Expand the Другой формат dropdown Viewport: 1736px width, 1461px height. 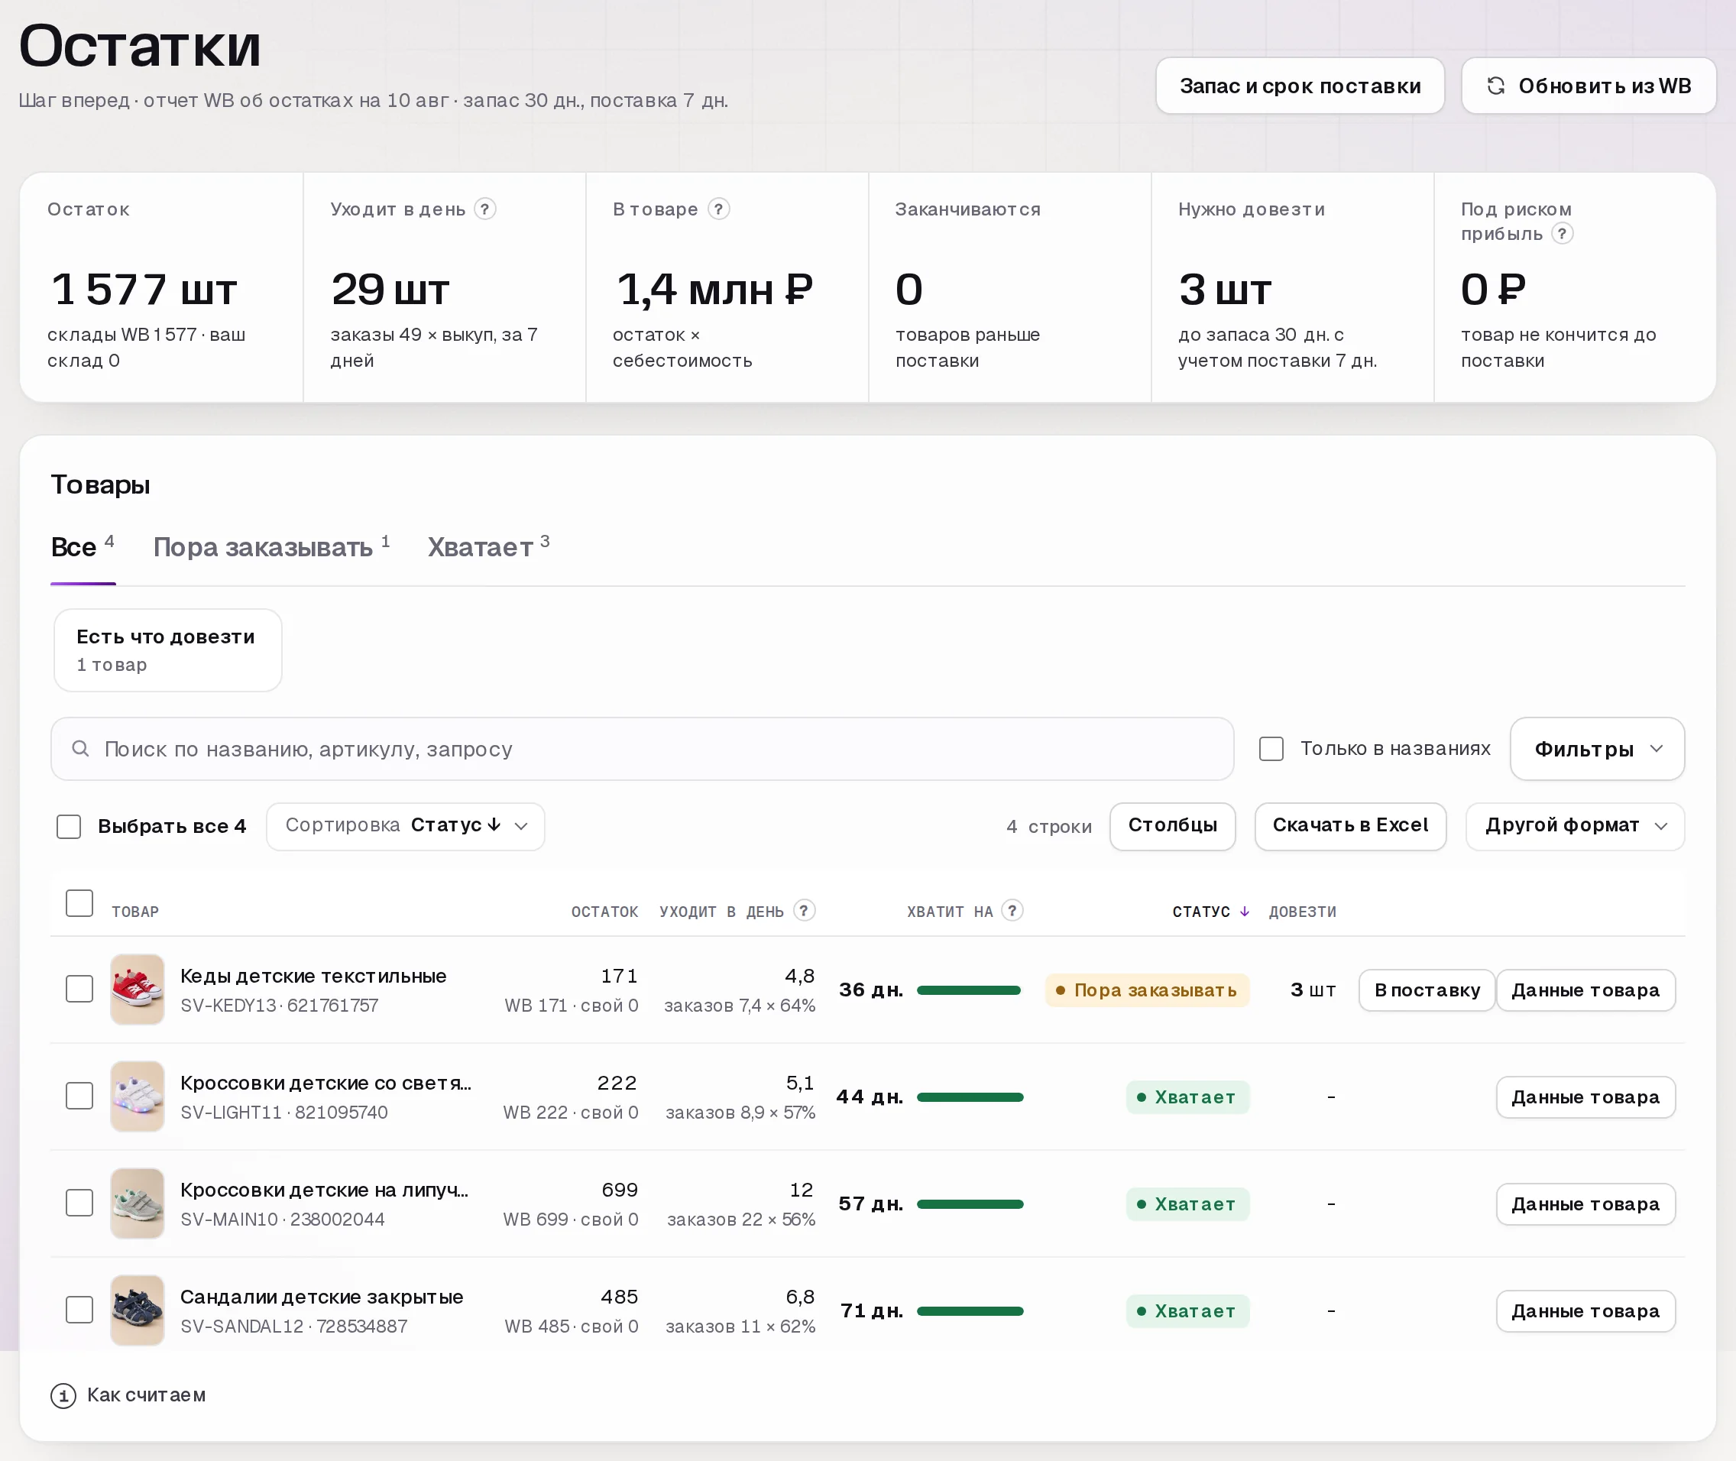[1575, 826]
